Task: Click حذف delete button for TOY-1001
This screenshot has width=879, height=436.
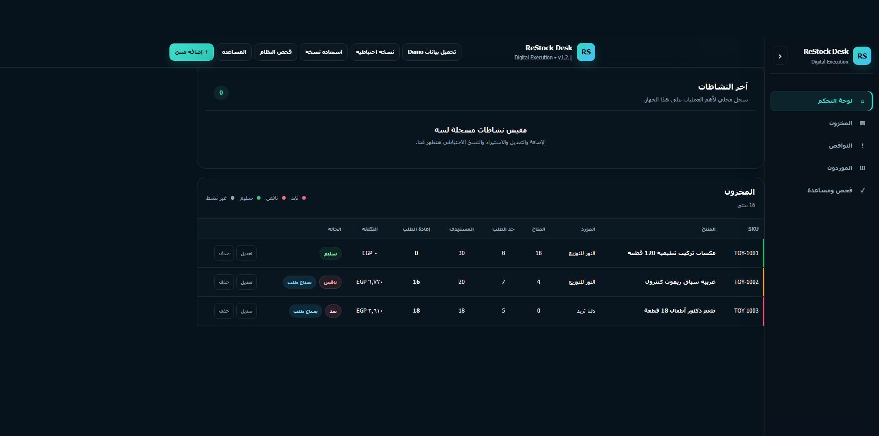Action: pos(224,253)
